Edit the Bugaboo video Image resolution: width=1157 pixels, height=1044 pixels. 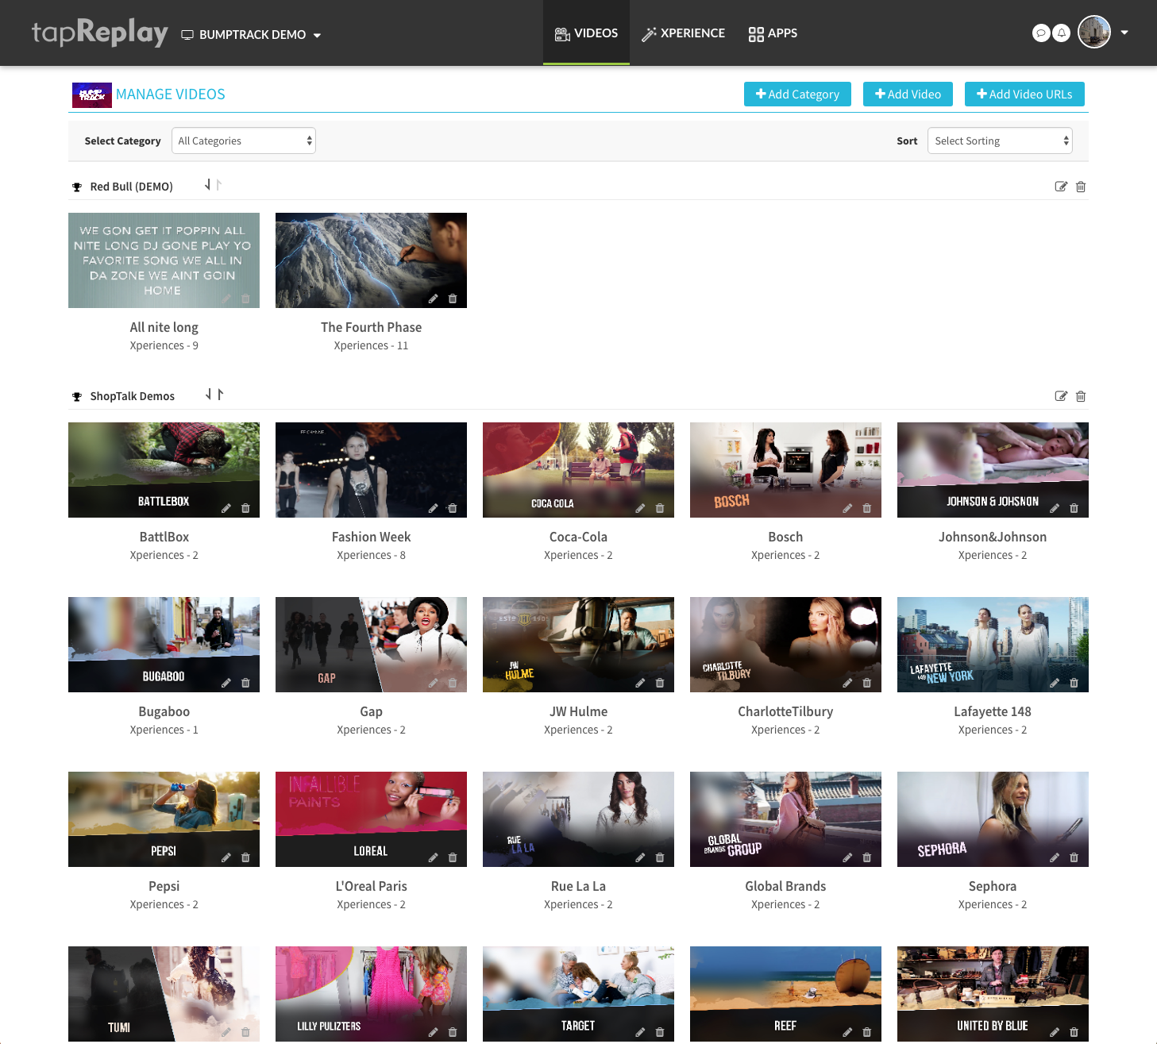click(226, 683)
